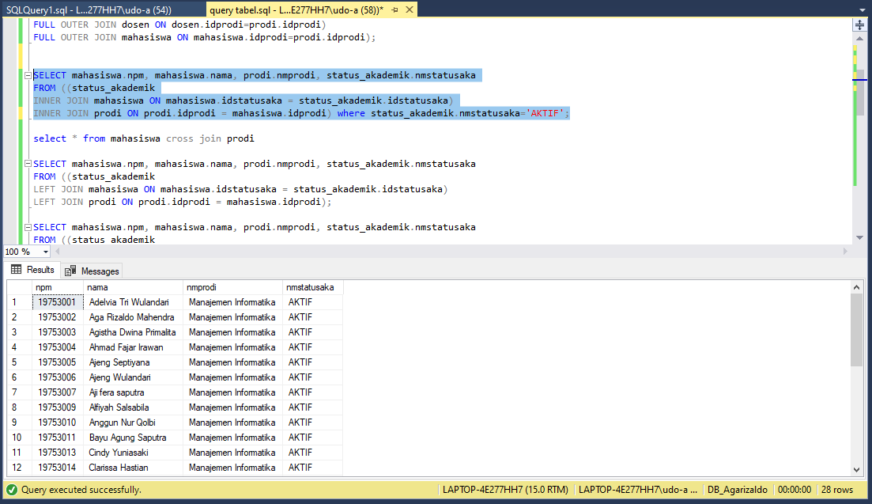The image size is (872, 504).
Task: Select the name Cindy Yuniasaki
Action: pos(119,453)
